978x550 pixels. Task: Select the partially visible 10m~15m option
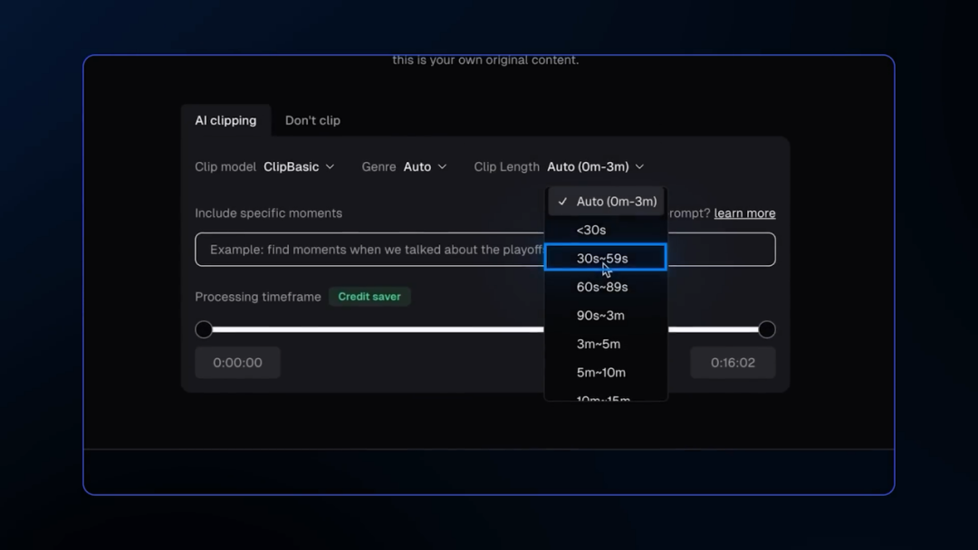[603, 396]
